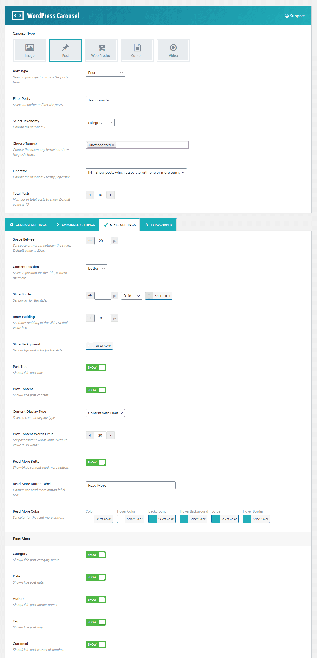Hide the Tag post meta
317x658 pixels.
96,622
